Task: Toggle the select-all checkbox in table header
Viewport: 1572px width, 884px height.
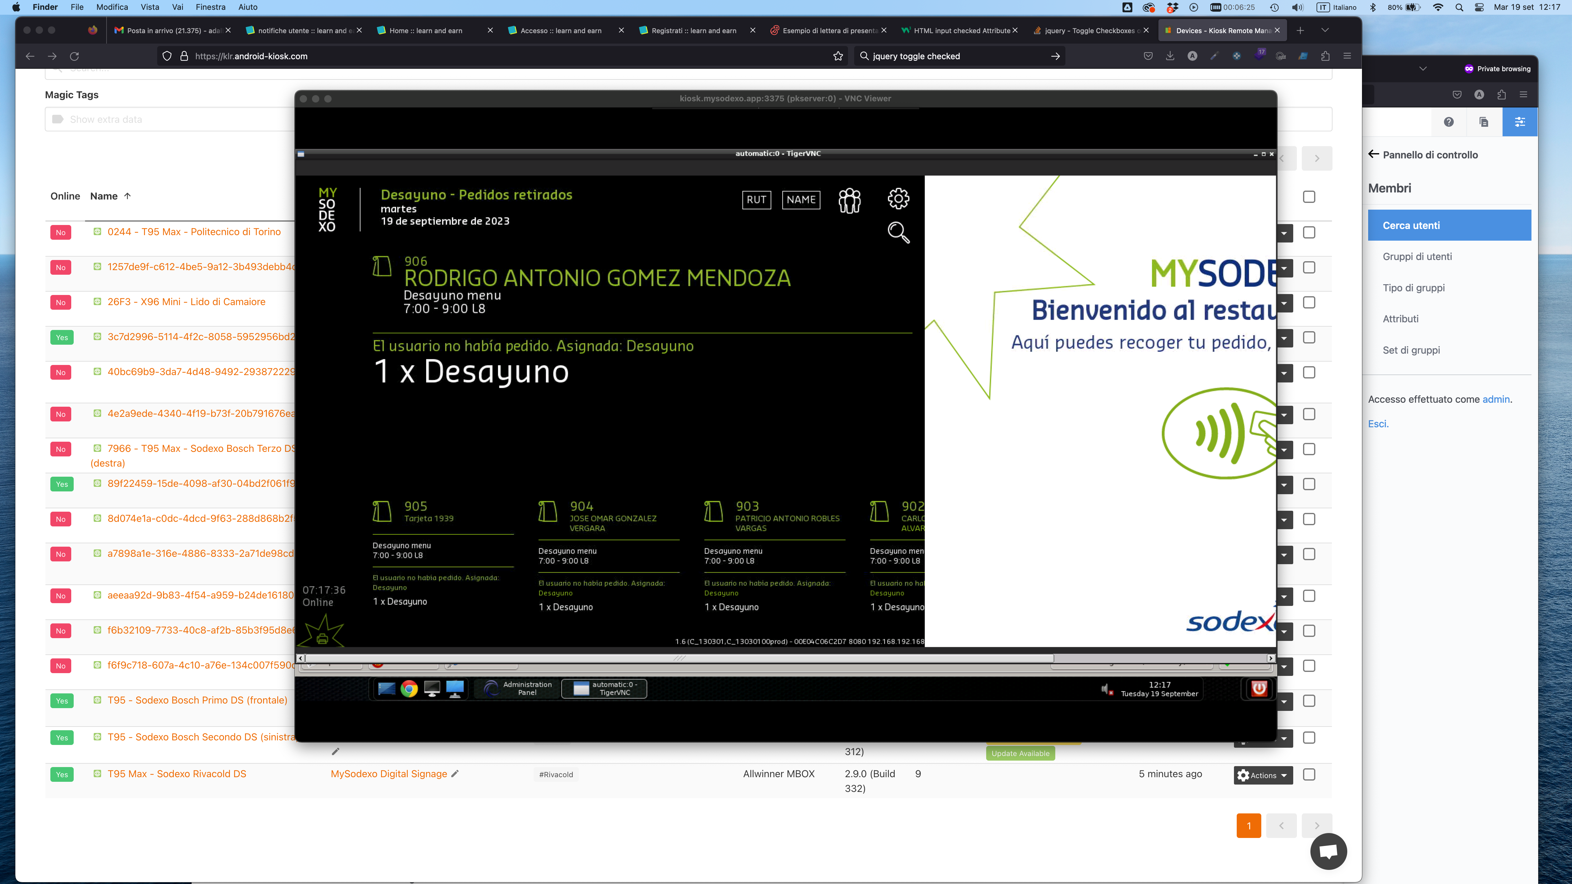Action: click(x=1309, y=196)
